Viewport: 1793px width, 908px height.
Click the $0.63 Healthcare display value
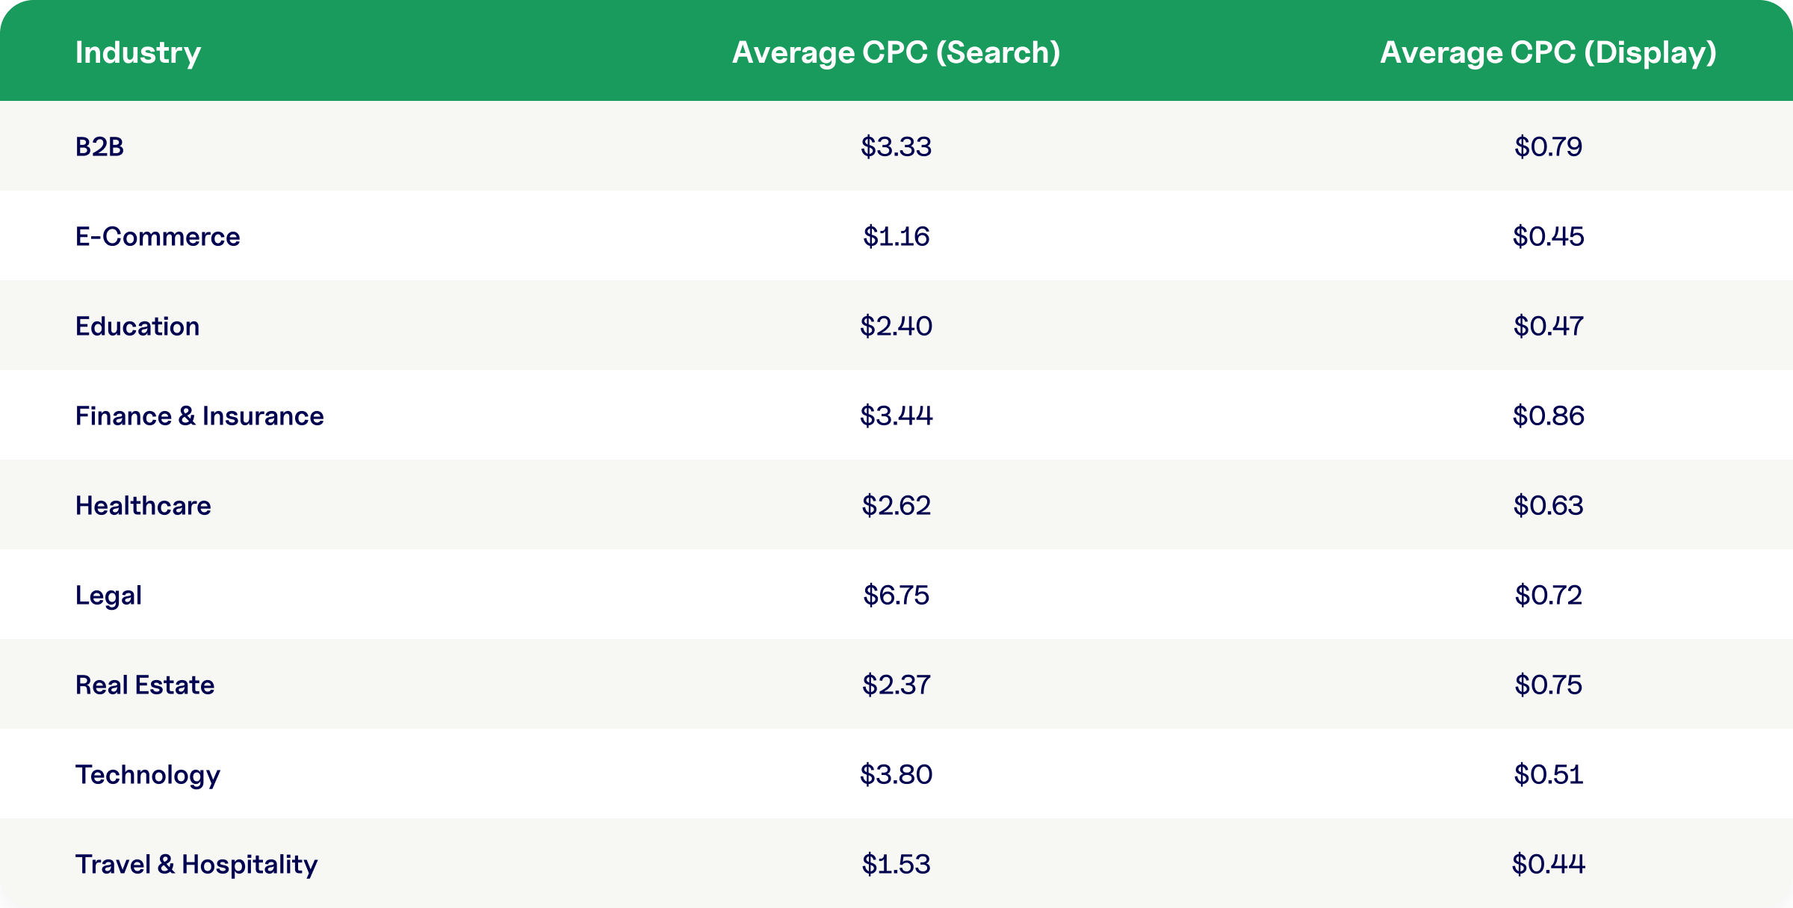click(1548, 505)
